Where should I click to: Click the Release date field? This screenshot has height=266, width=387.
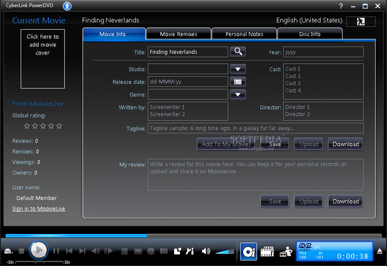point(188,82)
